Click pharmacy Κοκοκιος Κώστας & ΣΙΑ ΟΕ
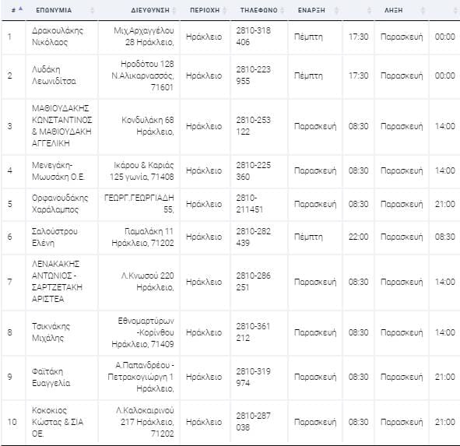The image size is (460, 446). 58,422
